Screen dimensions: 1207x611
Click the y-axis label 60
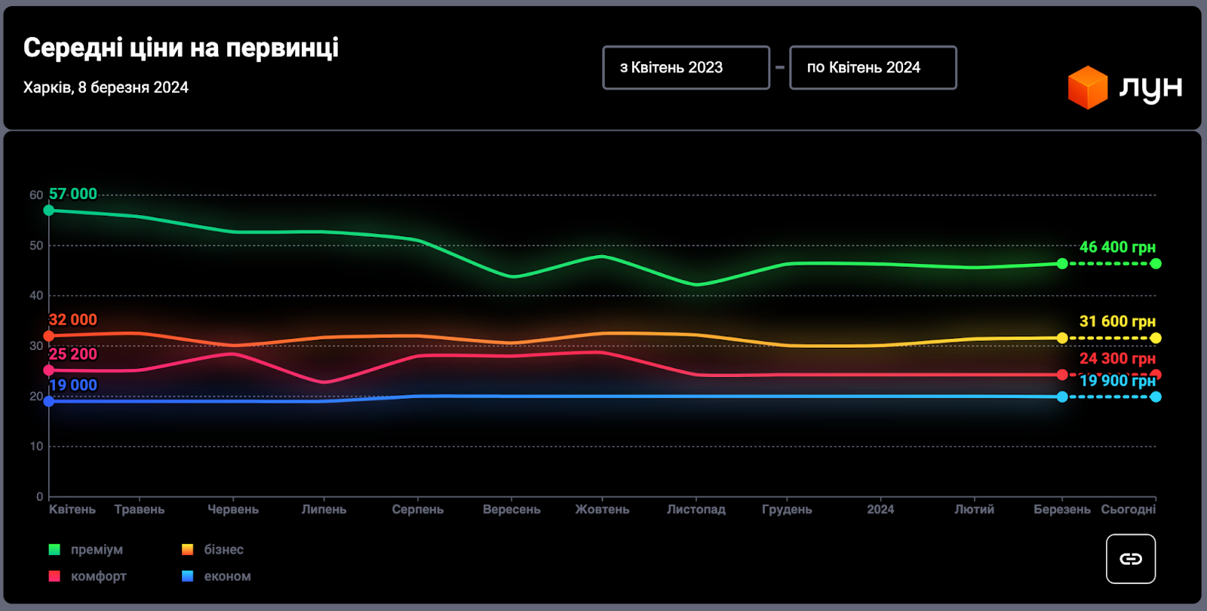(x=36, y=195)
